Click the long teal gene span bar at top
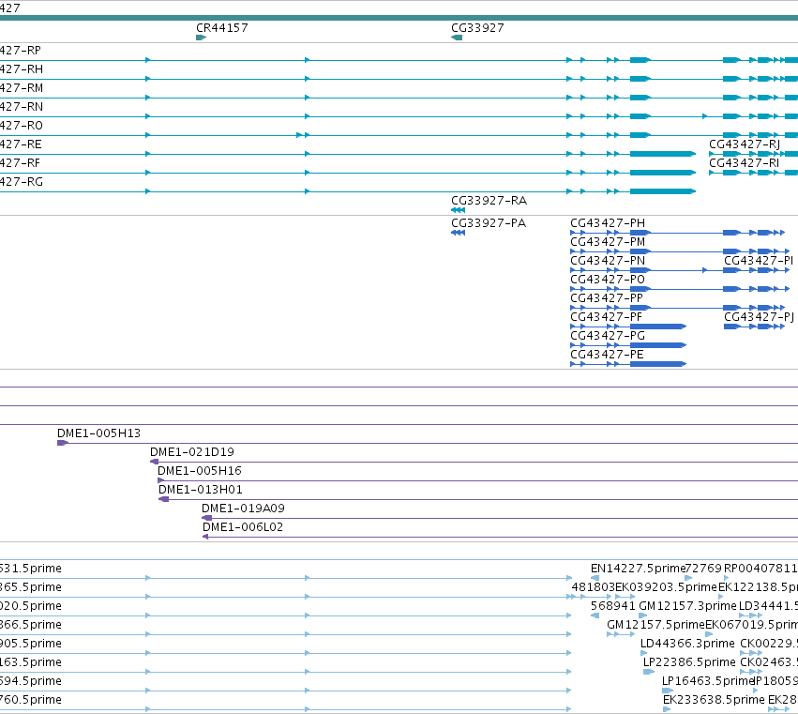Screen dimensions: 798x714 (399, 18)
